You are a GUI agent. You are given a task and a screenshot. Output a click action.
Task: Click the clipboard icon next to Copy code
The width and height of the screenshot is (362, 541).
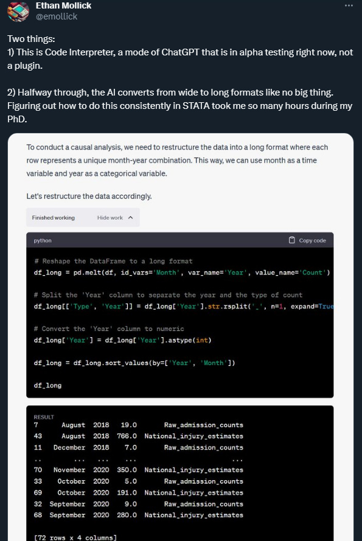pyautogui.click(x=292, y=240)
